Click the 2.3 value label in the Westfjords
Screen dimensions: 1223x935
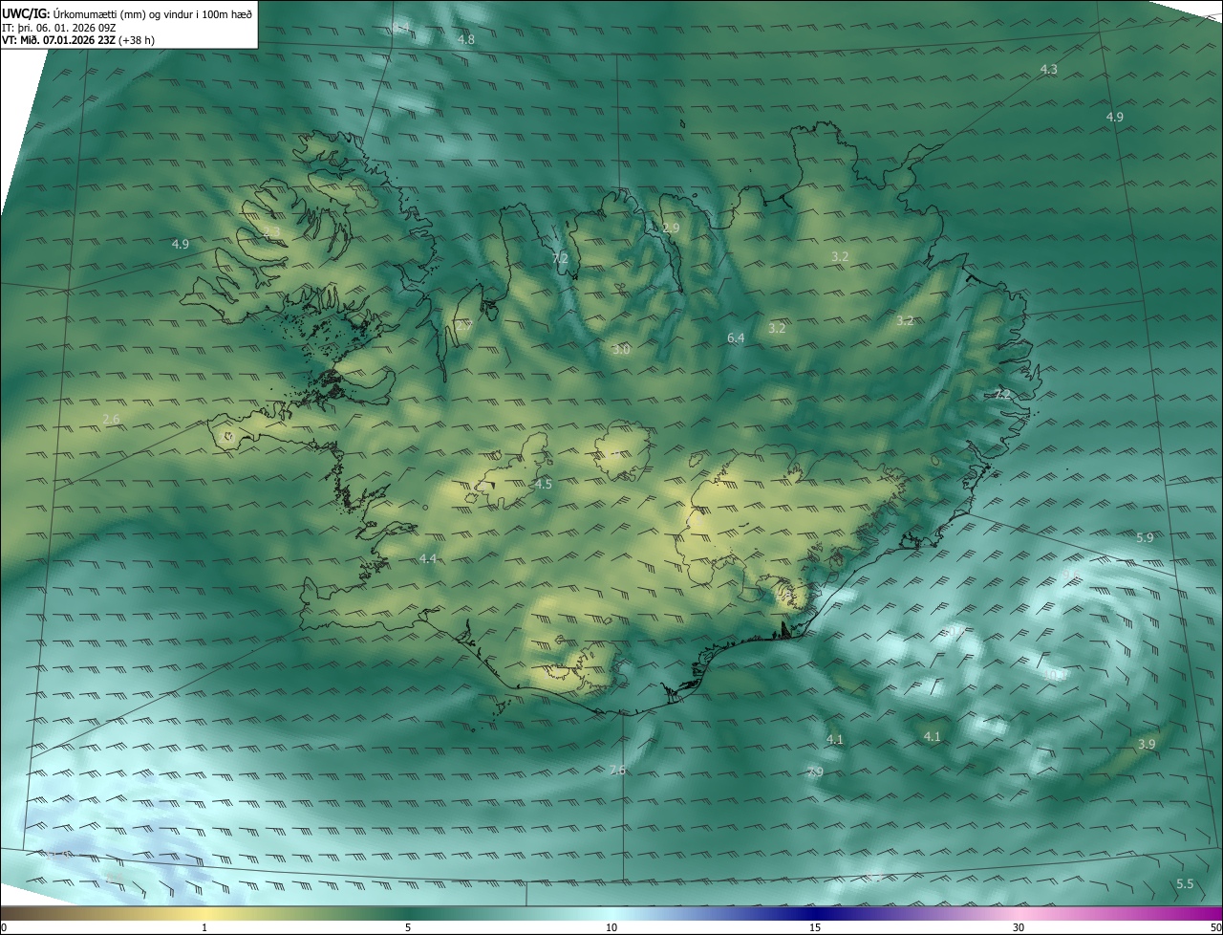pos(271,230)
